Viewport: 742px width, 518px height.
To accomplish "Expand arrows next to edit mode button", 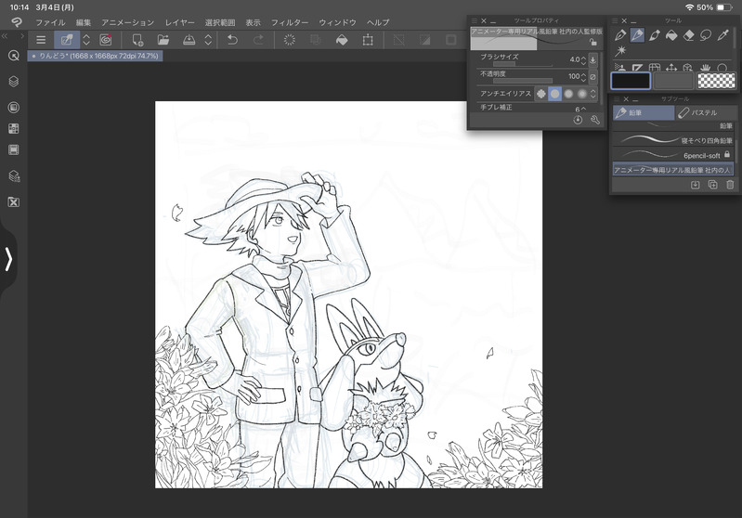I will [x=86, y=40].
